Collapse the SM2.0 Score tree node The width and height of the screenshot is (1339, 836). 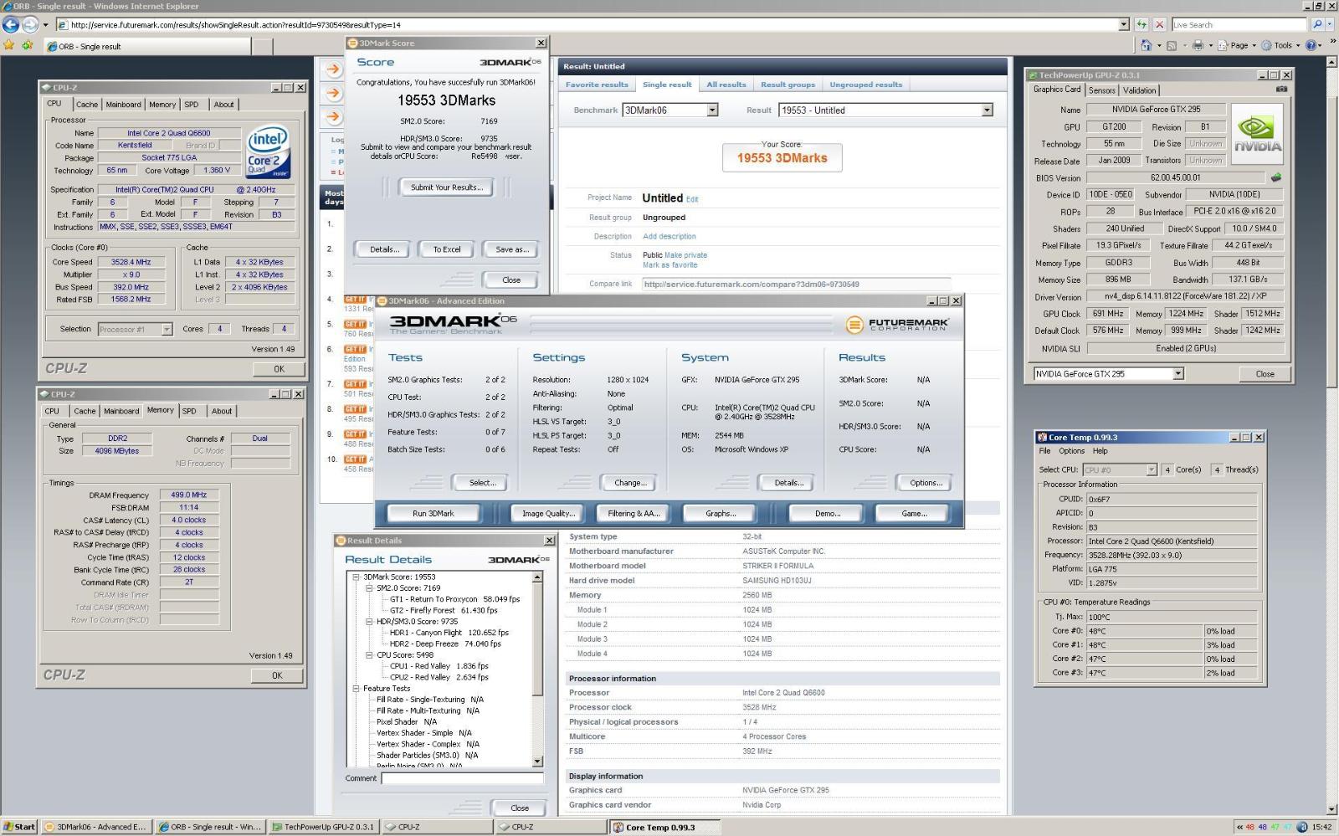tap(369, 588)
